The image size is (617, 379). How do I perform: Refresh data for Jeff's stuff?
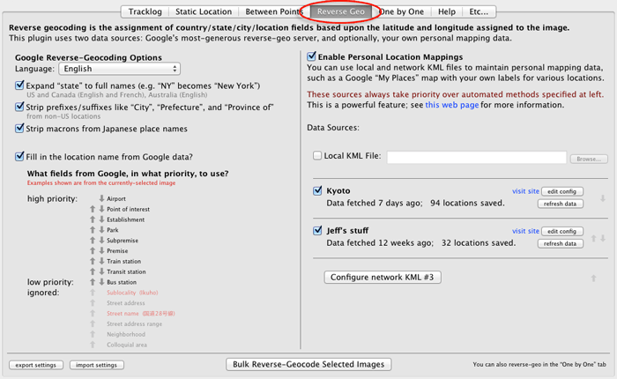coord(560,243)
